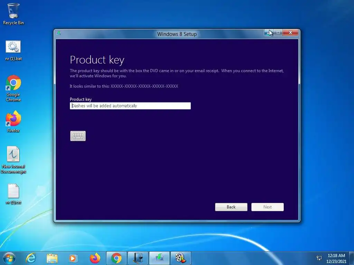Select the New Journal Document.jnt file icon
Screen dimensions: 354x265
13,160
